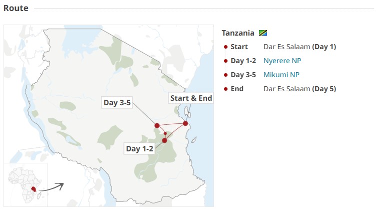Image resolution: width=377 pixels, height=211 pixels.
Task: Open the Nyerere NP link
Action: coord(282,61)
